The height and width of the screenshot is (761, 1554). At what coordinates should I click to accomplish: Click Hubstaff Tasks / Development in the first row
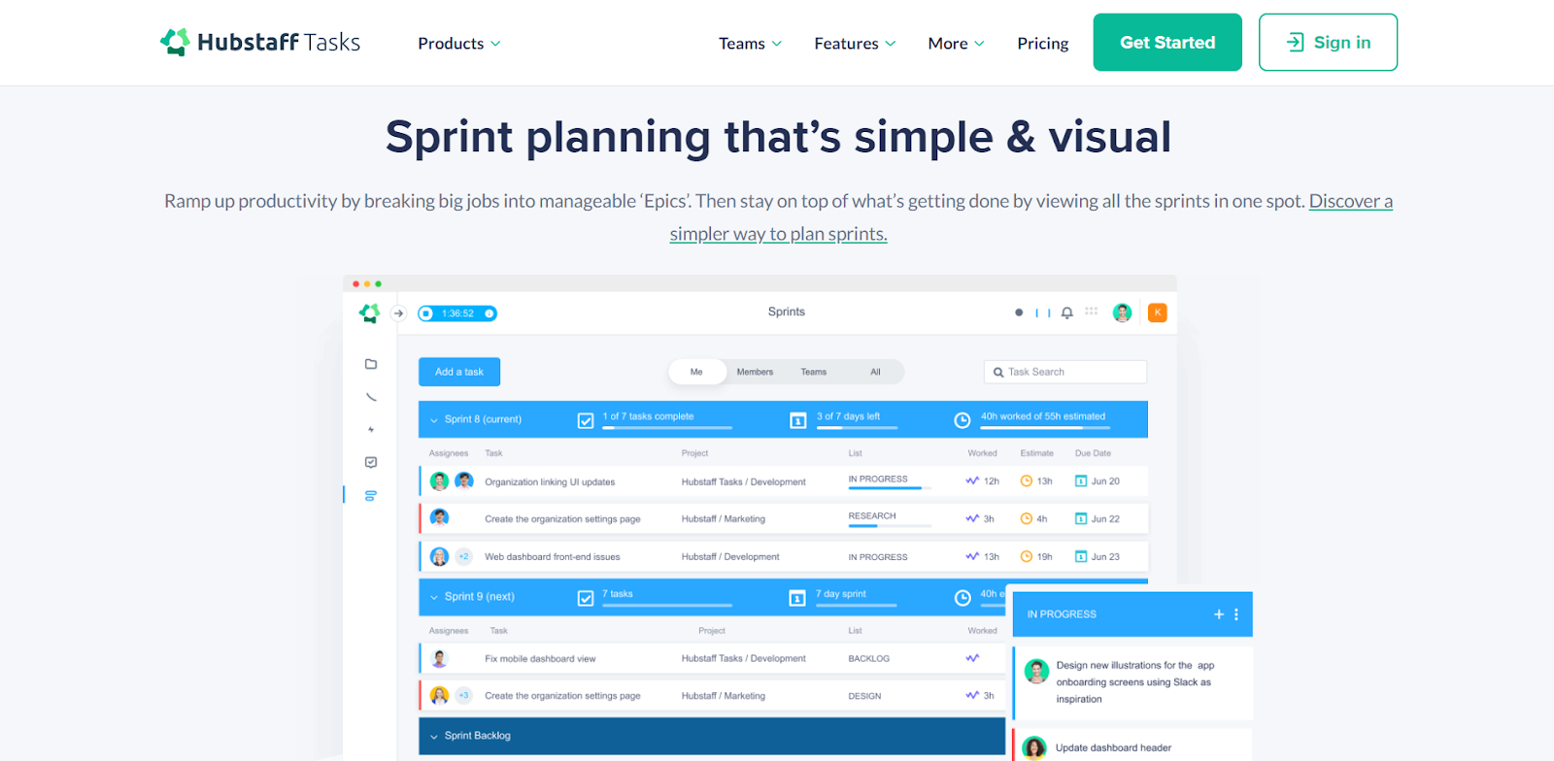pos(744,482)
